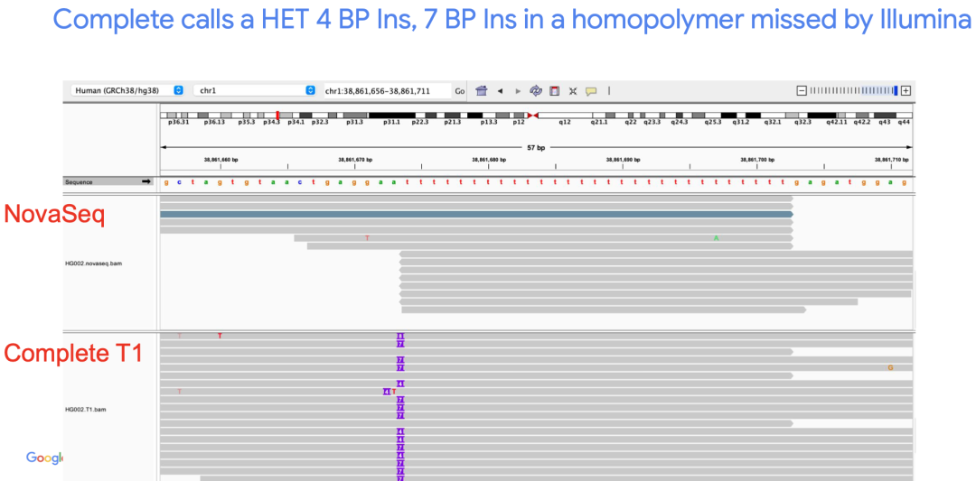Click the resize tracks to fit icon

tap(573, 91)
